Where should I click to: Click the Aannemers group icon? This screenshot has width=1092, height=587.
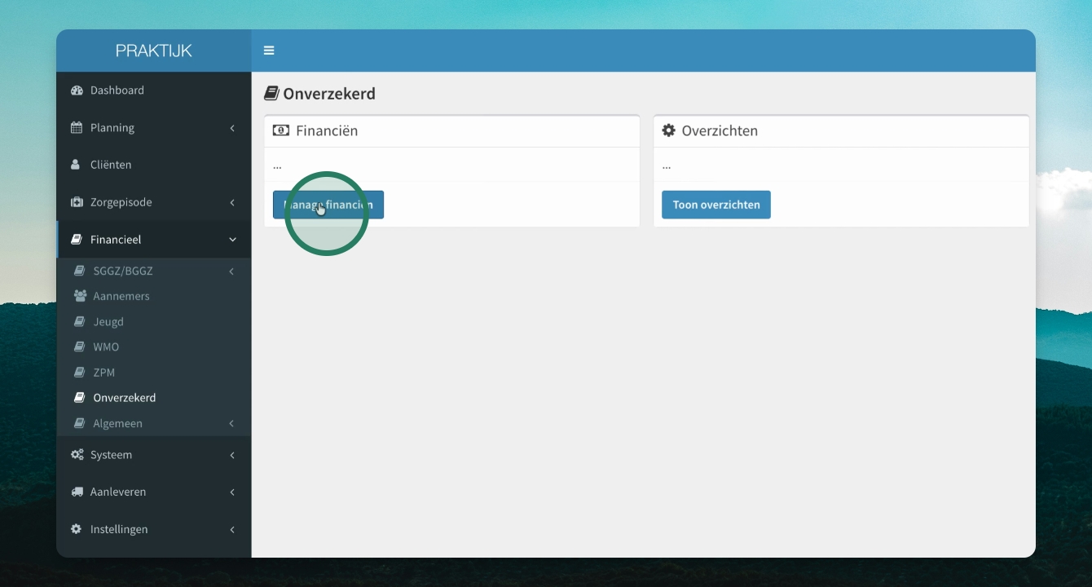click(x=80, y=296)
